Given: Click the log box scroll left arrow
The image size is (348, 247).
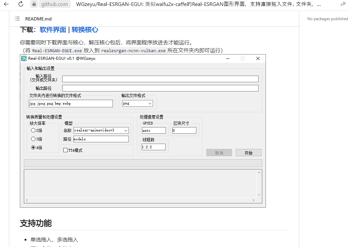Looking at the screenshot, I should (x=27, y=200).
